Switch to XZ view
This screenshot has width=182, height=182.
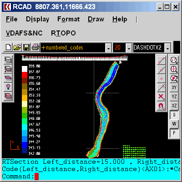click(174, 106)
